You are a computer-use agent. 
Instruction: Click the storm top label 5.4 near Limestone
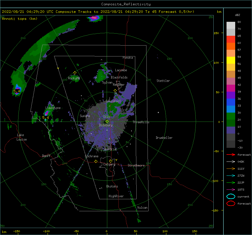point(45,118)
